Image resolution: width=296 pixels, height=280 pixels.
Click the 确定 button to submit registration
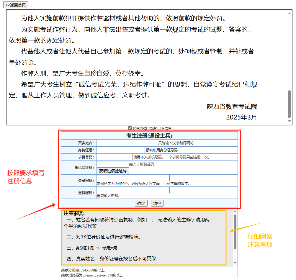(x=141, y=203)
